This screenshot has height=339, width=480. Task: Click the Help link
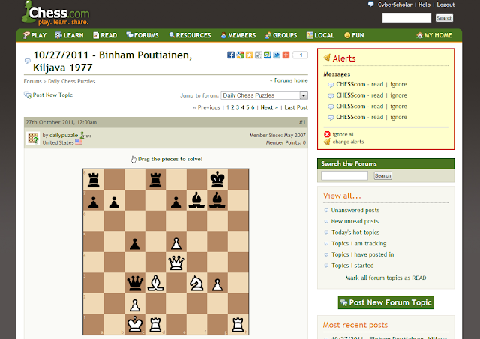point(424,4)
